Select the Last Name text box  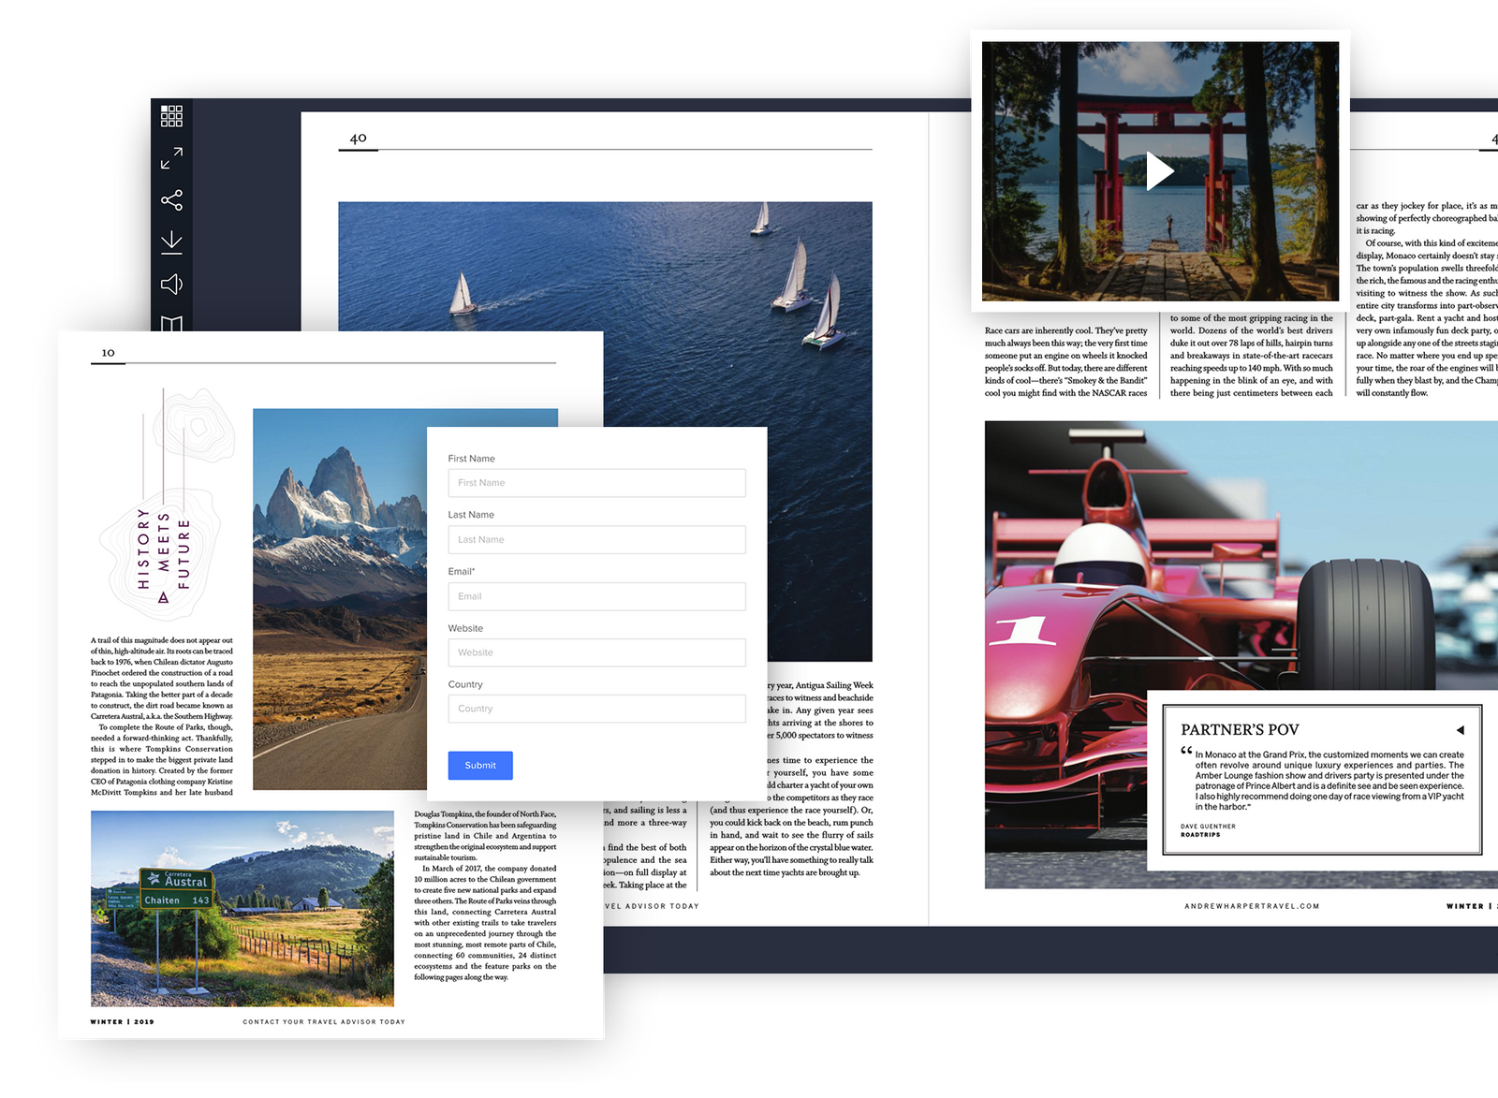596,539
